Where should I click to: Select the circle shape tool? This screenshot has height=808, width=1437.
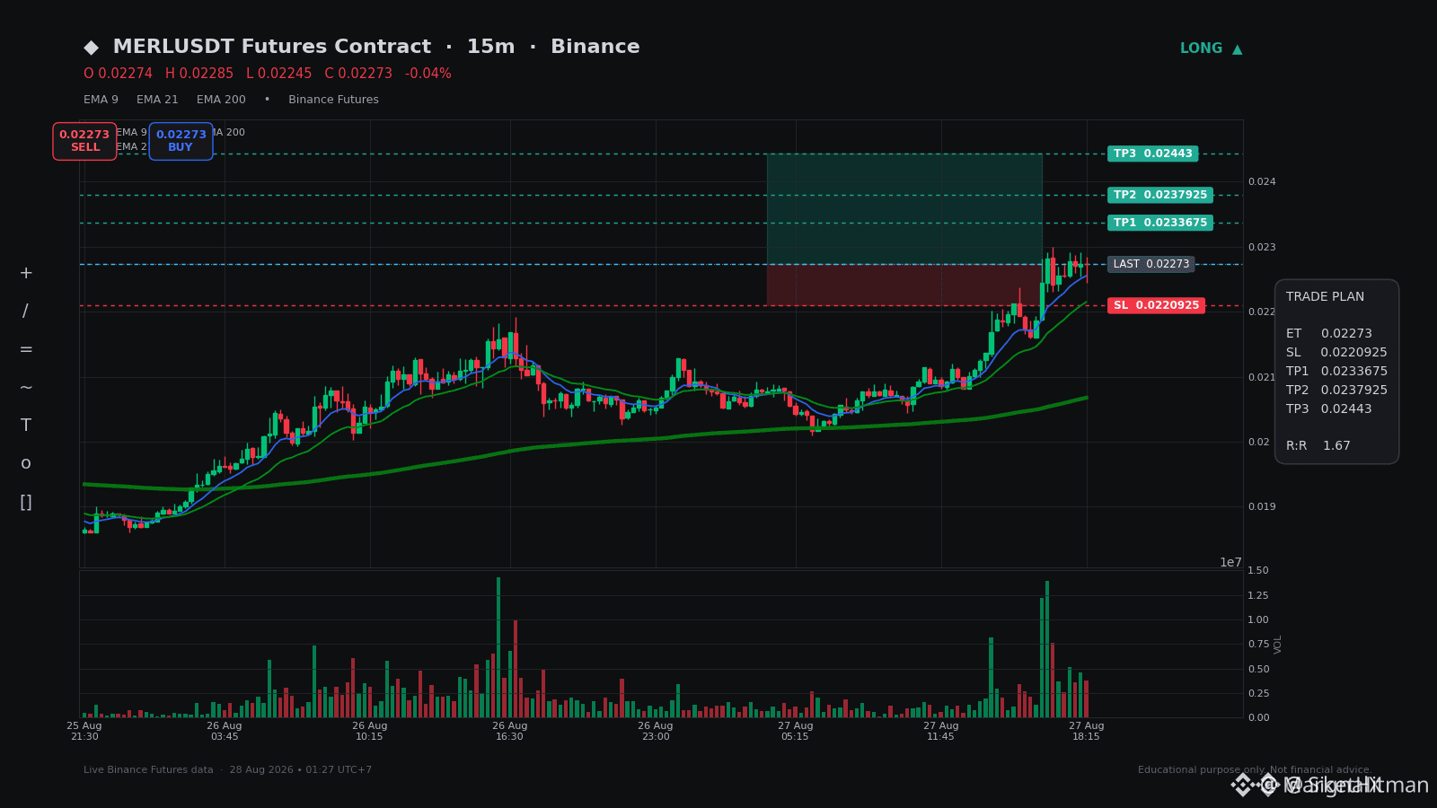click(x=26, y=463)
